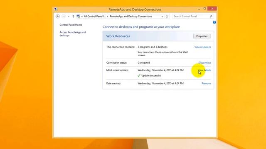The image size is (266, 149).
Task: Click the green Update successful checkmark icon
Action: 139,75
